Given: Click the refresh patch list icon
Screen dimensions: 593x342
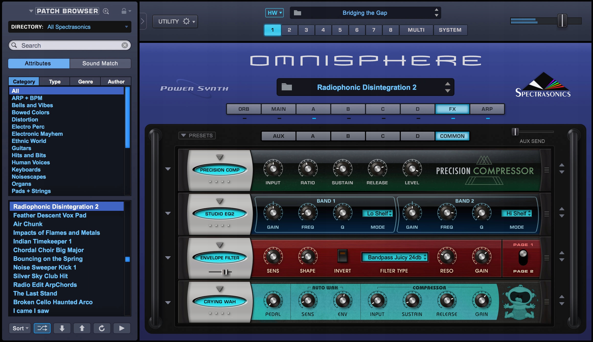Looking at the screenshot, I should click(102, 328).
